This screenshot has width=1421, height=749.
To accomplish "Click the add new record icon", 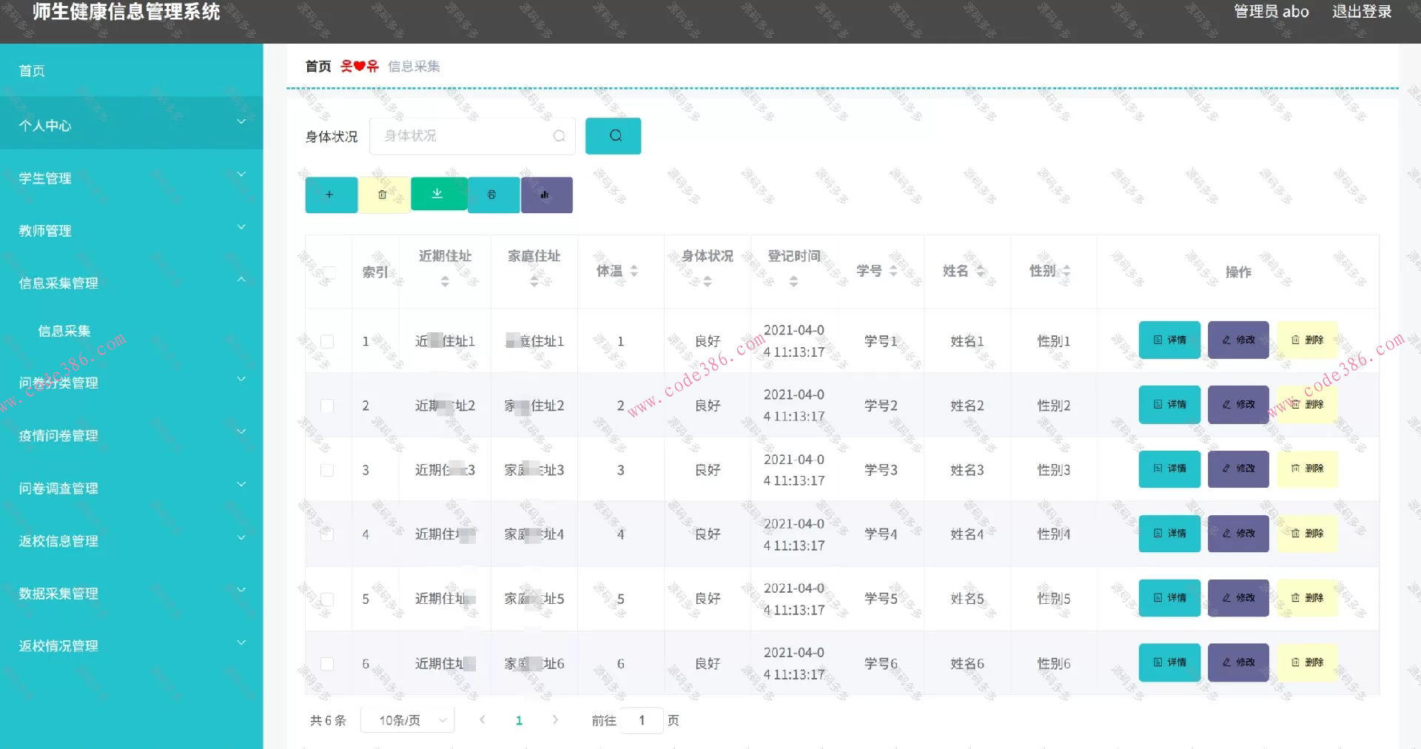I will [x=331, y=194].
